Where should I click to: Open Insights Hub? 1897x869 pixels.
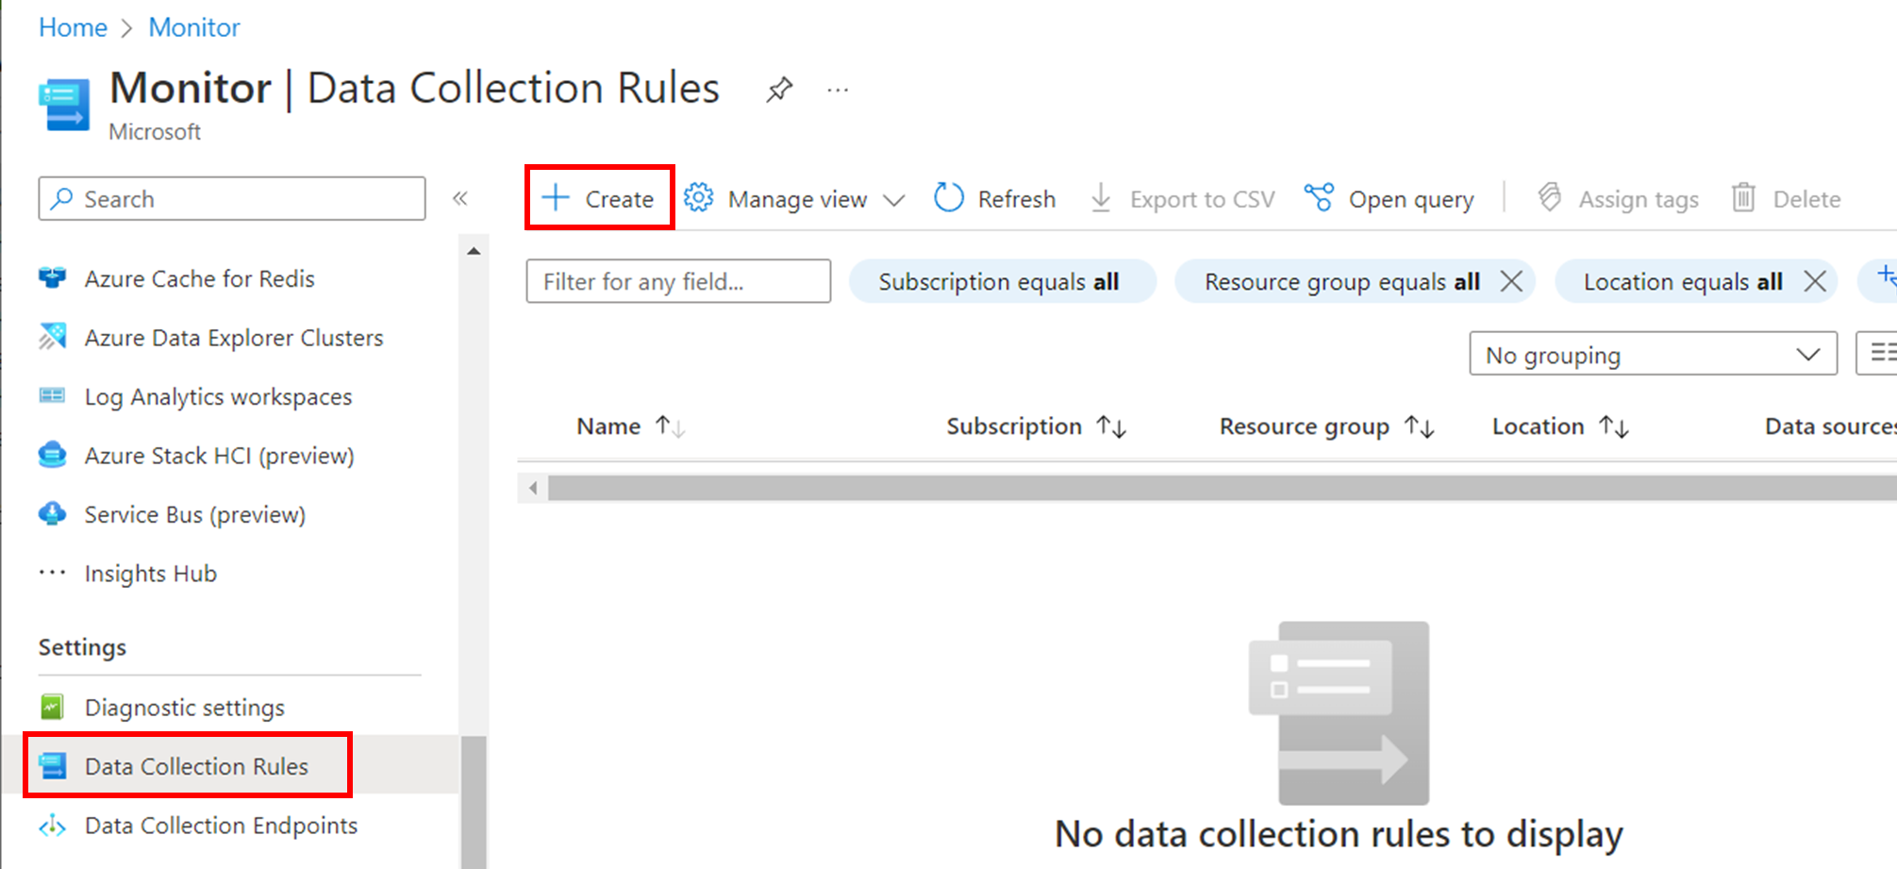tap(151, 573)
